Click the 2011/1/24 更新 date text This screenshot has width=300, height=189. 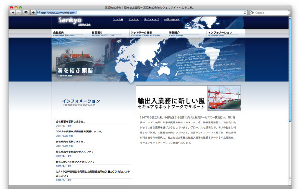click(64, 146)
